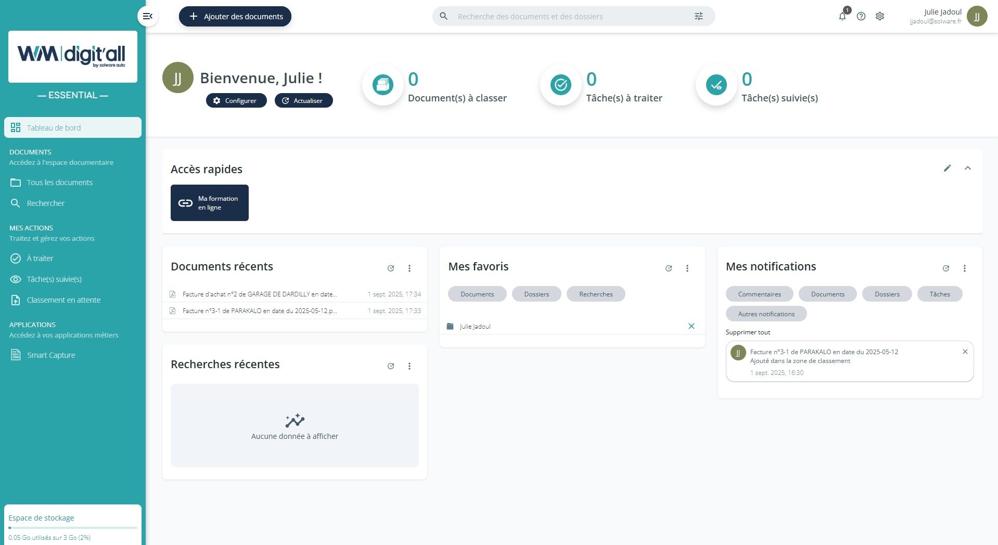Dismiss the PARAKALO invoice notification
Screen dimensions: 998x545
point(965,352)
